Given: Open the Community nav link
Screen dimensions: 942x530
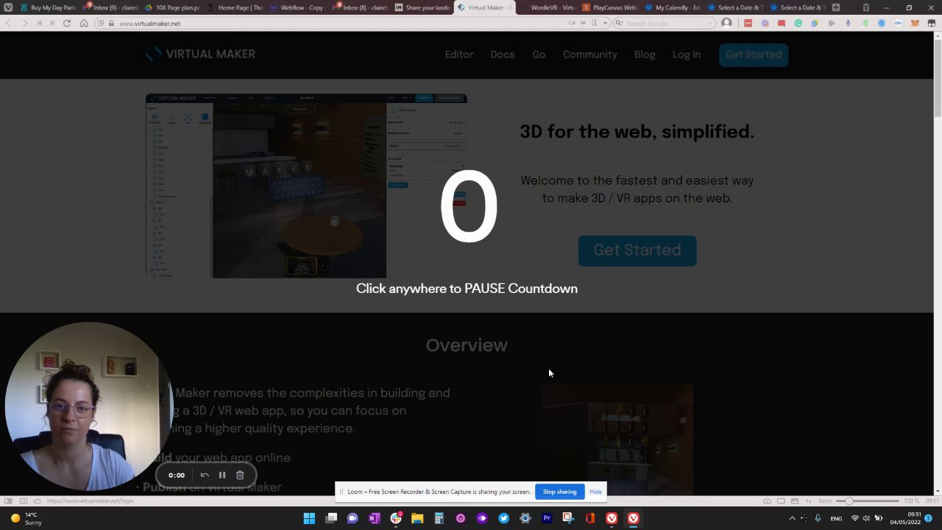Looking at the screenshot, I should [x=589, y=54].
